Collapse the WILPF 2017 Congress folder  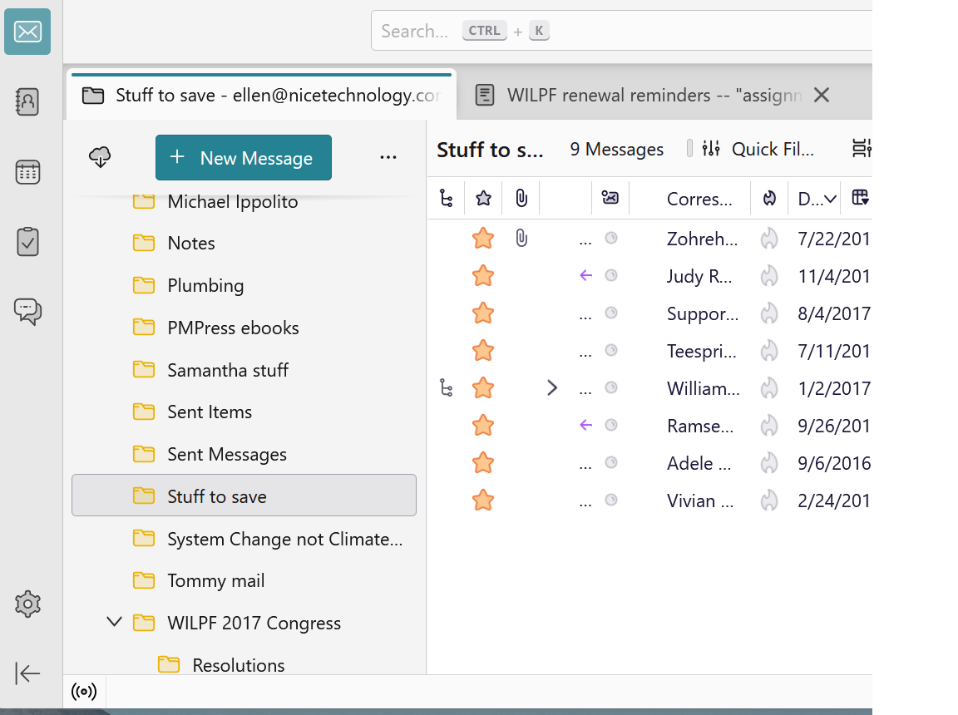(115, 622)
